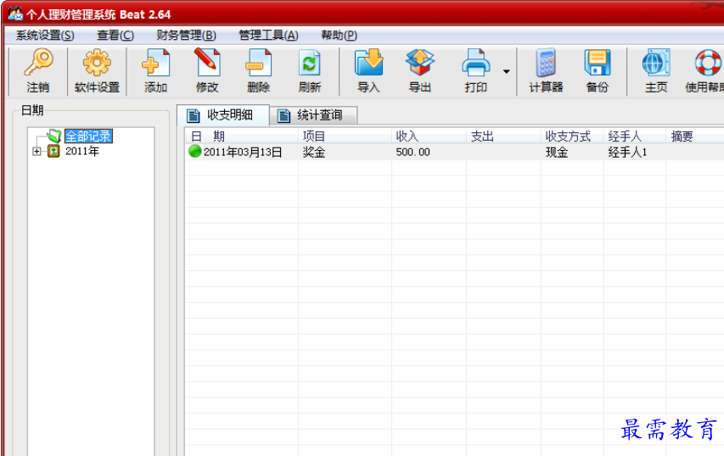
Task: Click the 全部记录 folder icon
Action: tap(54, 136)
